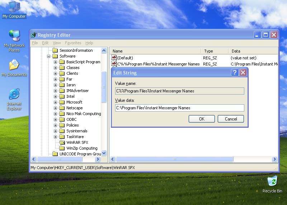
Task: Click the Registry Editor title bar icon
Action: pyautogui.click(x=33, y=35)
